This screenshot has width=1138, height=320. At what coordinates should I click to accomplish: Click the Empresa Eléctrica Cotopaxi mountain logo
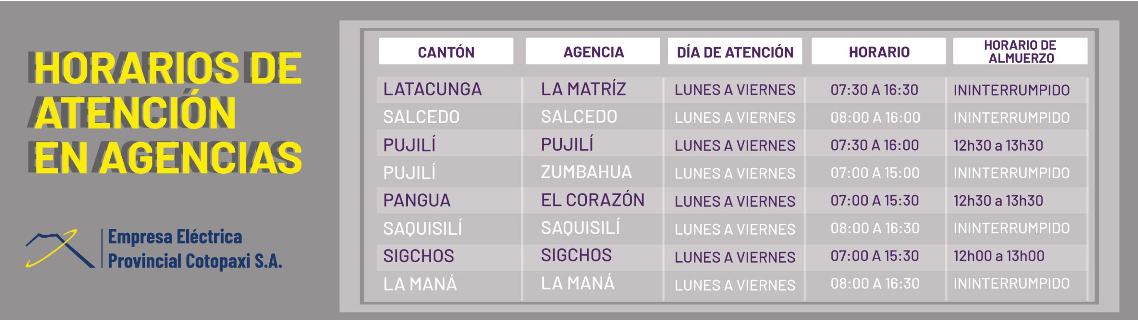(x=60, y=248)
